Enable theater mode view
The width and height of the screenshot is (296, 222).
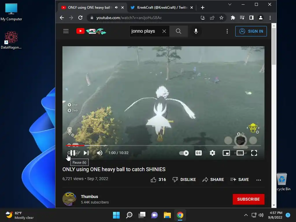click(x=240, y=153)
